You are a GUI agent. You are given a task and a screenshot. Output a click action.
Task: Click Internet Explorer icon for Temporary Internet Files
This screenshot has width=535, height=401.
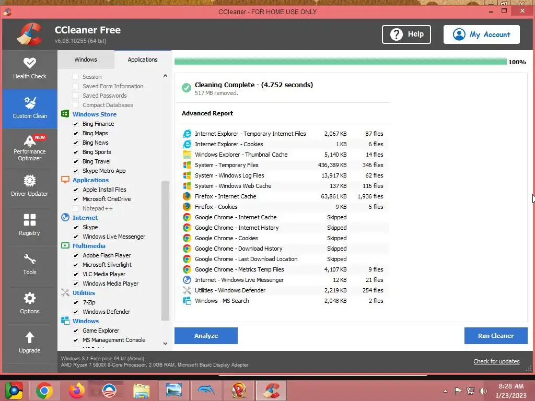(x=187, y=134)
